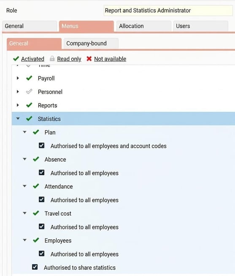This screenshot has width=235, height=276.
Task: Click the green checkmark beside Travel cost
Action: [36, 213]
